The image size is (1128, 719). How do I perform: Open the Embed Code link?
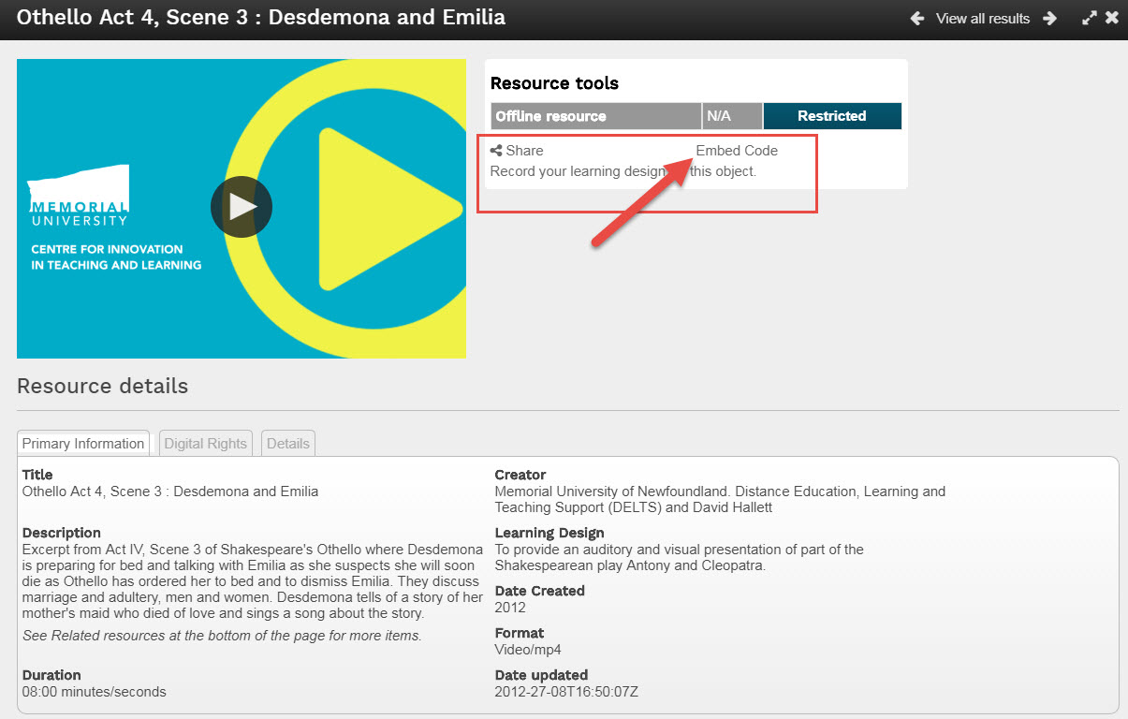click(737, 151)
